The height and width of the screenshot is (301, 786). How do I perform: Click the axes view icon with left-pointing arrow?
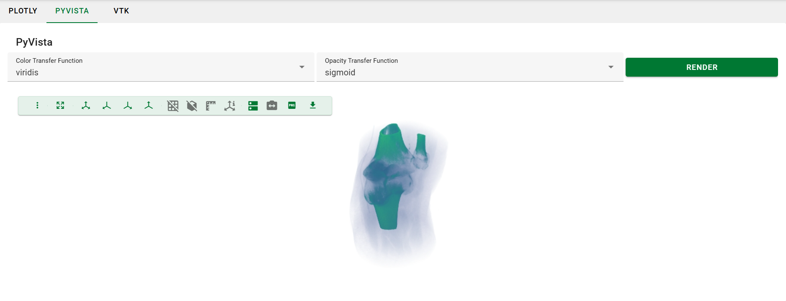pyautogui.click(x=107, y=105)
